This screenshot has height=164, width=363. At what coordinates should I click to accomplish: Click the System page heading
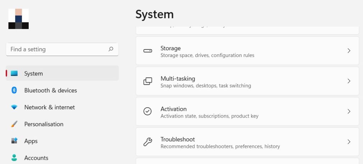point(155,14)
